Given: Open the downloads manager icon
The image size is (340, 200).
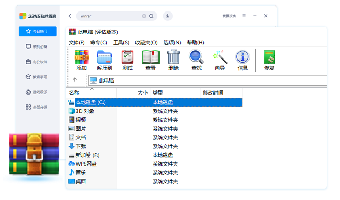Looking at the screenshot, I should [x=167, y=16].
